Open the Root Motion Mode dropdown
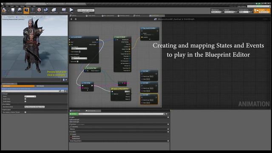The width and height of the screenshot is (272, 153). 34,107
